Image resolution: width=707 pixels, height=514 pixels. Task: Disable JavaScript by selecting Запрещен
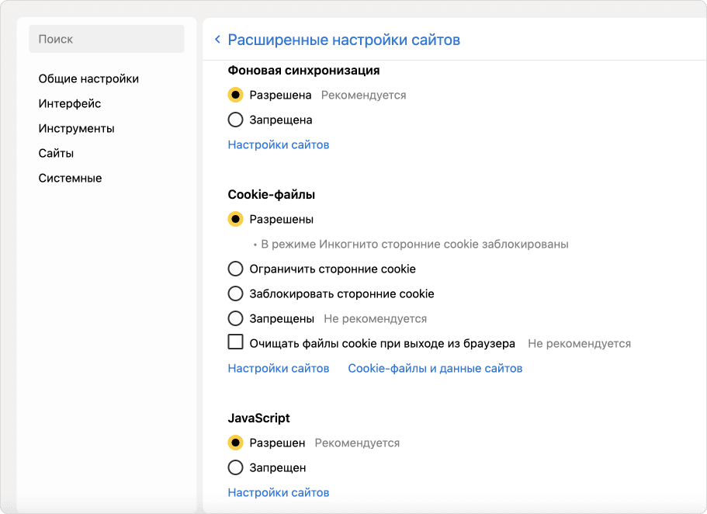pos(235,467)
